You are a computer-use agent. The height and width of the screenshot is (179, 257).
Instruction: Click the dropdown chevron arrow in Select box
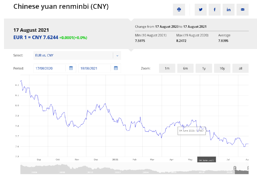117,56
